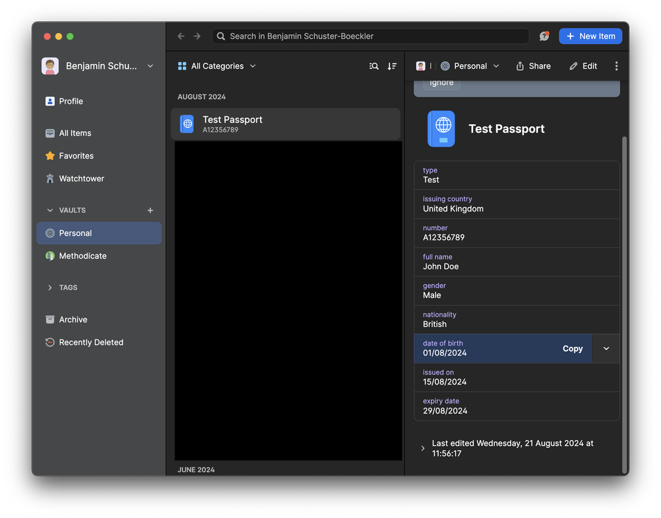Click the search filter list icon
The width and height of the screenshot is (661, 518).
(x=374, y=66)
